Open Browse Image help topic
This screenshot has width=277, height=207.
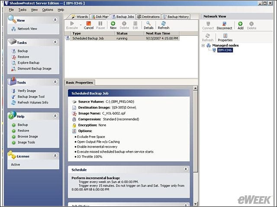click(28, 136)
